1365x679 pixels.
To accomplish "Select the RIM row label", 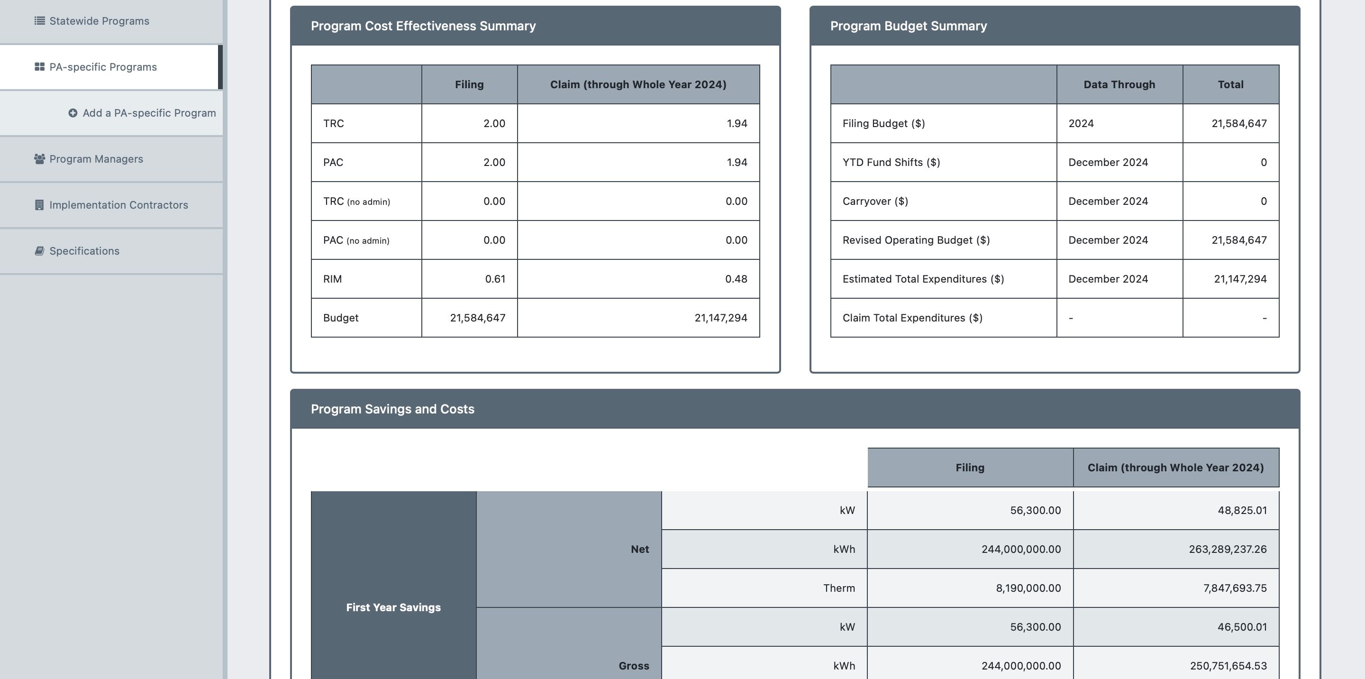I will coord(332,279).
